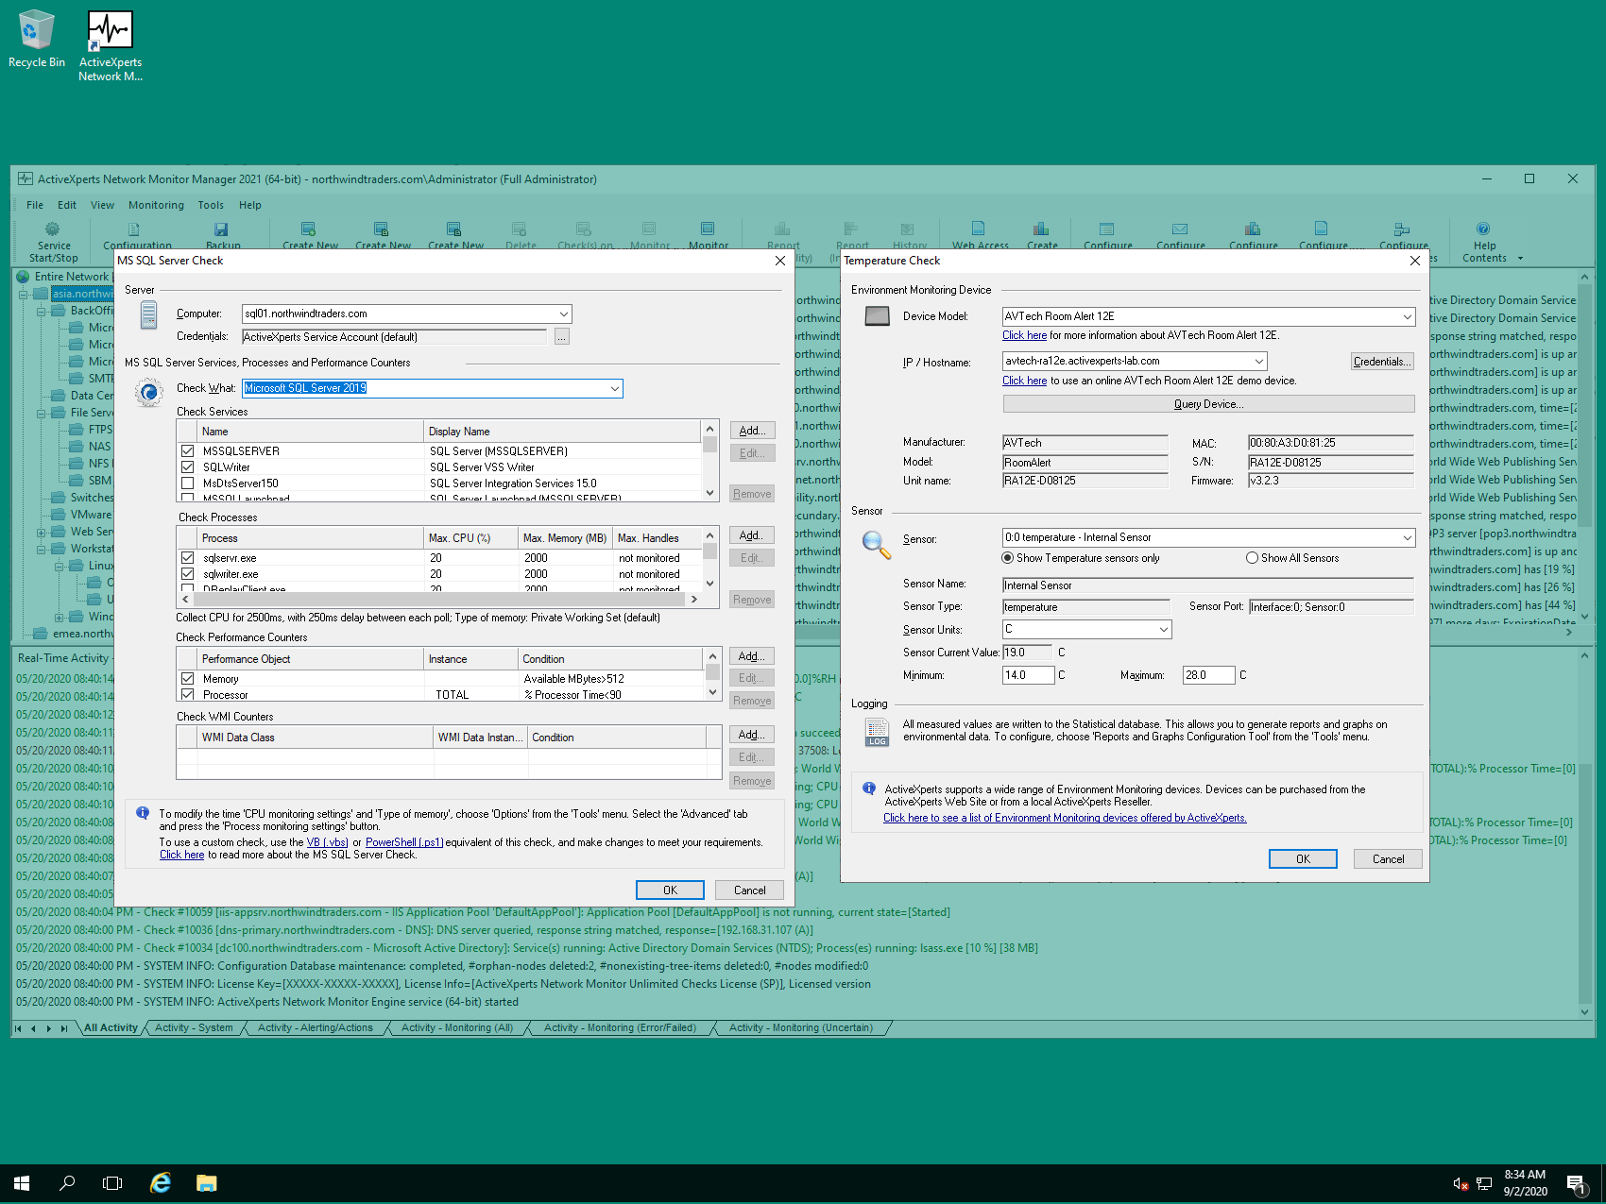Screen dimensions: 1606x1204
Task: Click the Create chart toolbar icon
Action: coord(1041,229)
